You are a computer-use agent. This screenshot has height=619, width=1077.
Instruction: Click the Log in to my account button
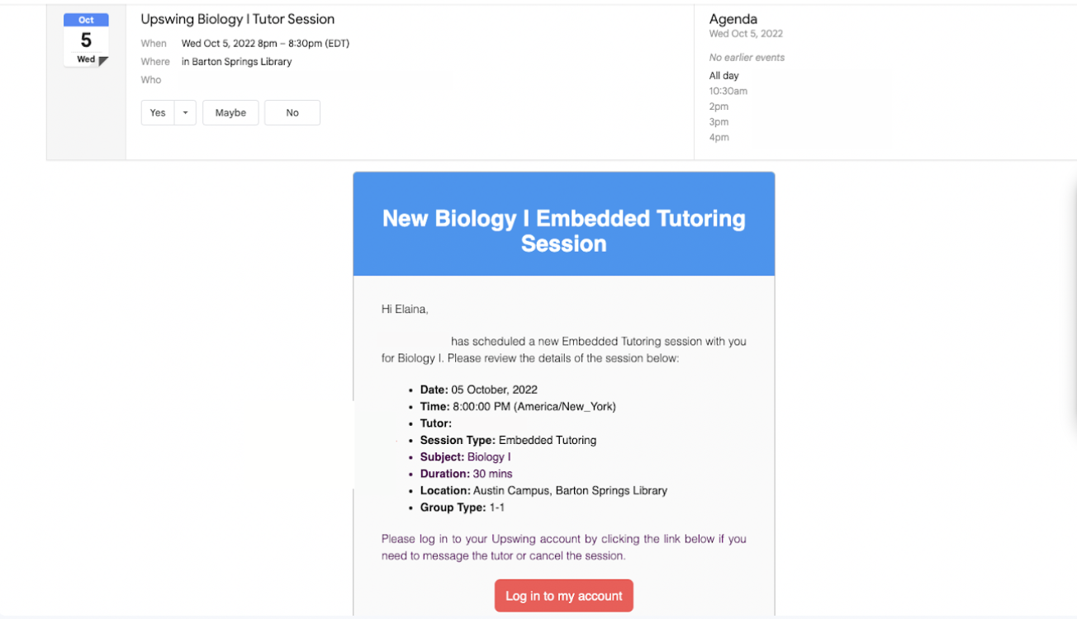click(564, 596)
